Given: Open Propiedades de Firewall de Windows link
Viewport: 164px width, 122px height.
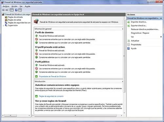Looking at the screenshot, I should tap(52, 77).
